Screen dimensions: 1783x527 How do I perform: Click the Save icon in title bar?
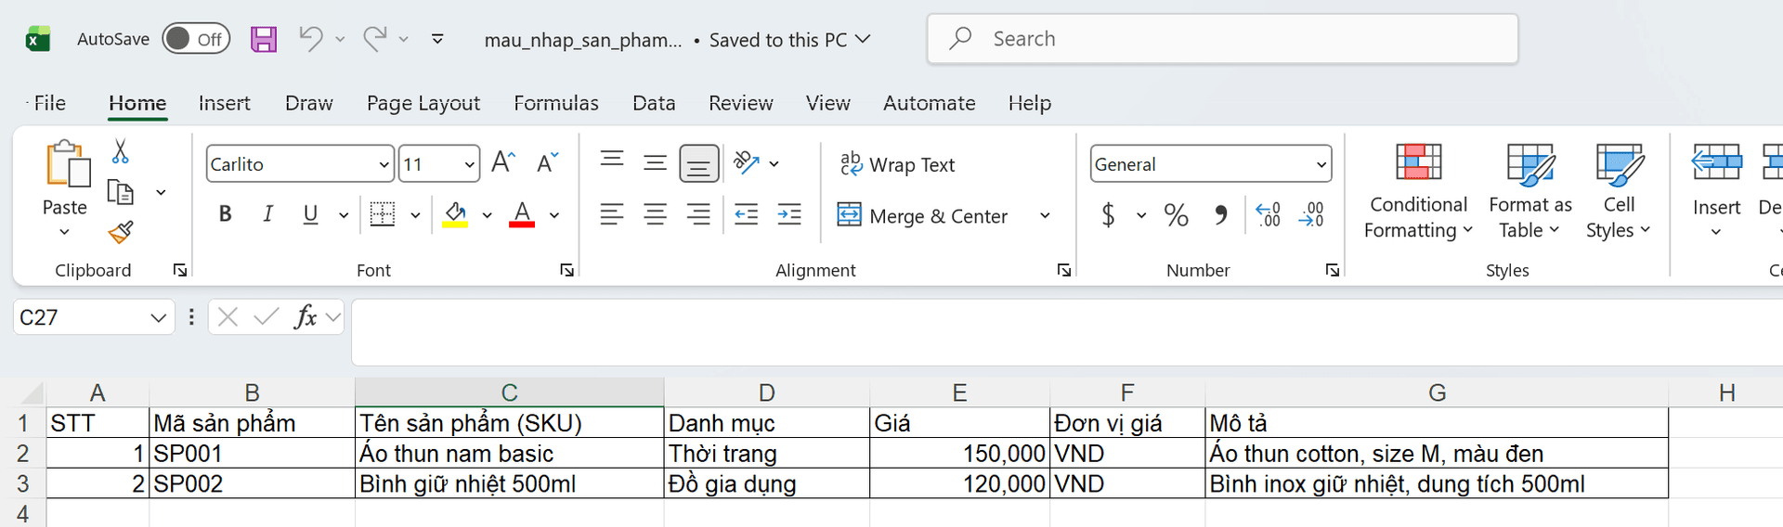(x=264, y=39)
